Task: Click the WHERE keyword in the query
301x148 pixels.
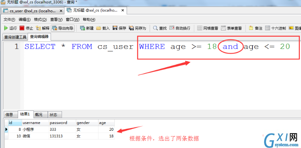Action: tap(152, 46)
